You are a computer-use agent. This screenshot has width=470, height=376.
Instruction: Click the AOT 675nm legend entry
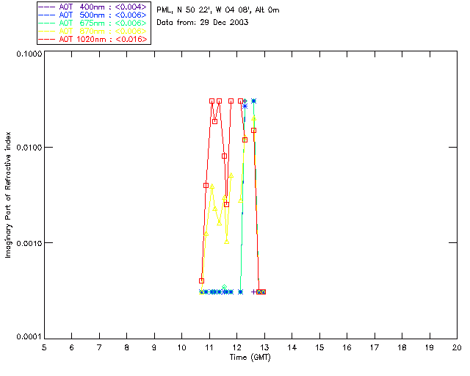tap(93, 23)
